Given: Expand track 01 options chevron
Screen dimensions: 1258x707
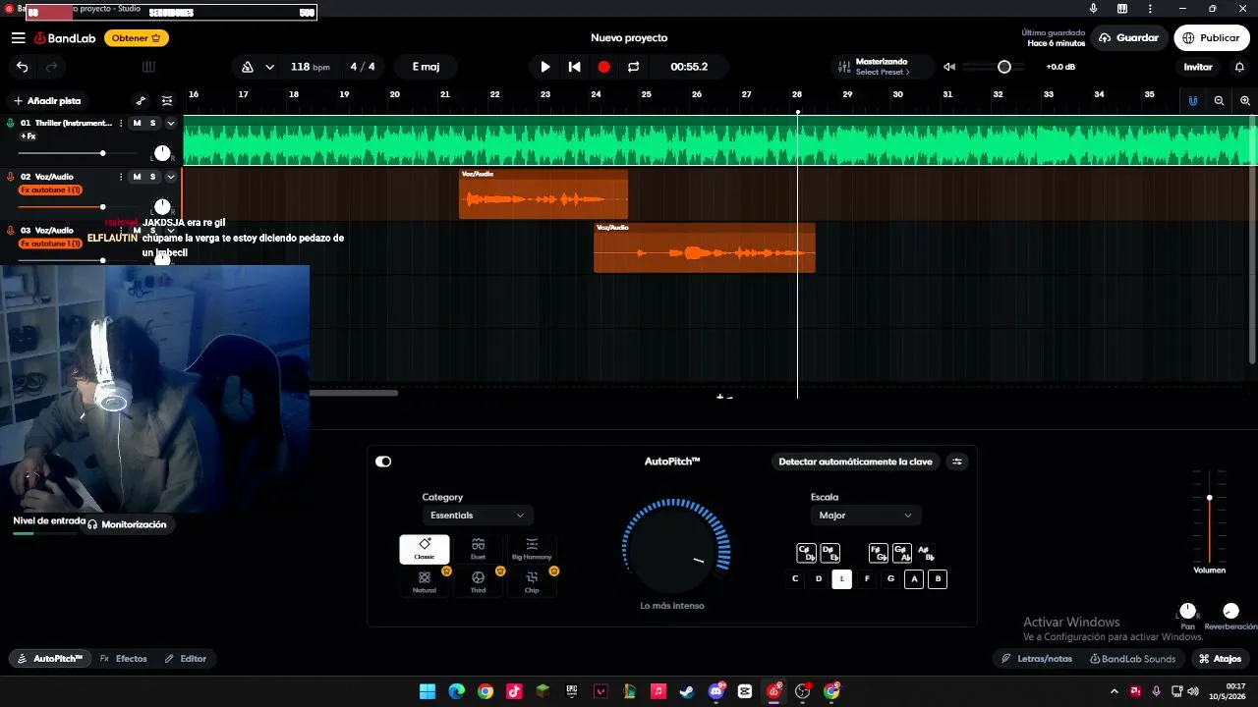Looking at the screenshot, I should pos(171,123).
